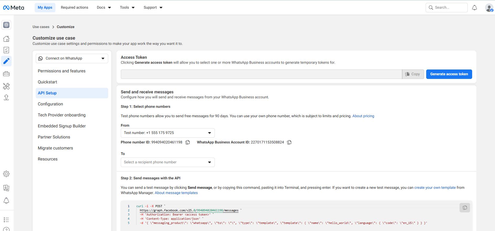Click the WhatsApp logo in use case selector

click(x=40, y=58)
